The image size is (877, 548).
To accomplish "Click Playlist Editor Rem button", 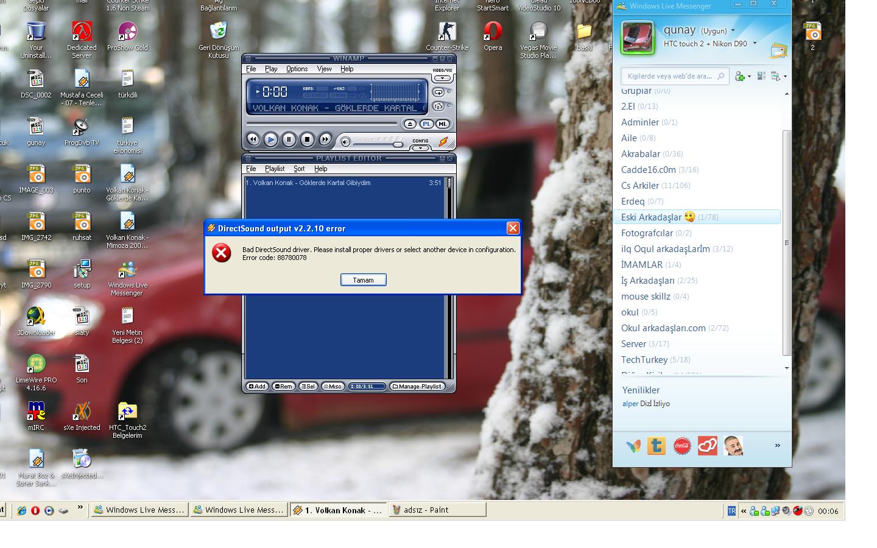I will (x=283, y=386).
